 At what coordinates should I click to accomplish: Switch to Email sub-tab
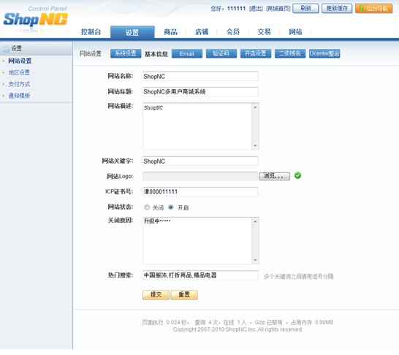point(187,53)
